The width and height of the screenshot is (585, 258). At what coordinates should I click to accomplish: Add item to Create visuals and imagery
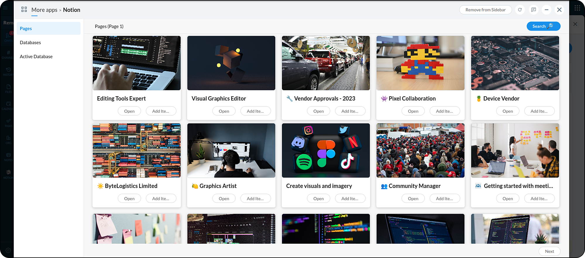[x=350, y=198]
